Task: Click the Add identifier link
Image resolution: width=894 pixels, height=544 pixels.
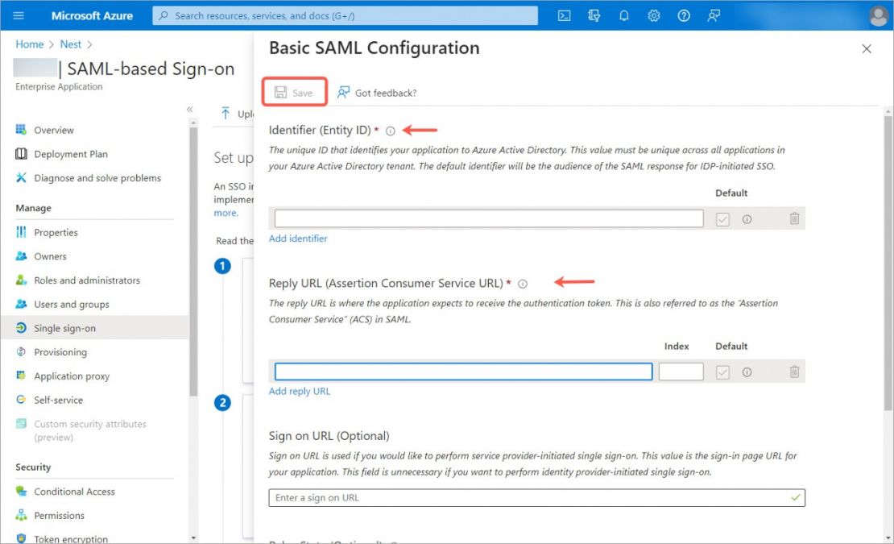Action: point(298,239)
